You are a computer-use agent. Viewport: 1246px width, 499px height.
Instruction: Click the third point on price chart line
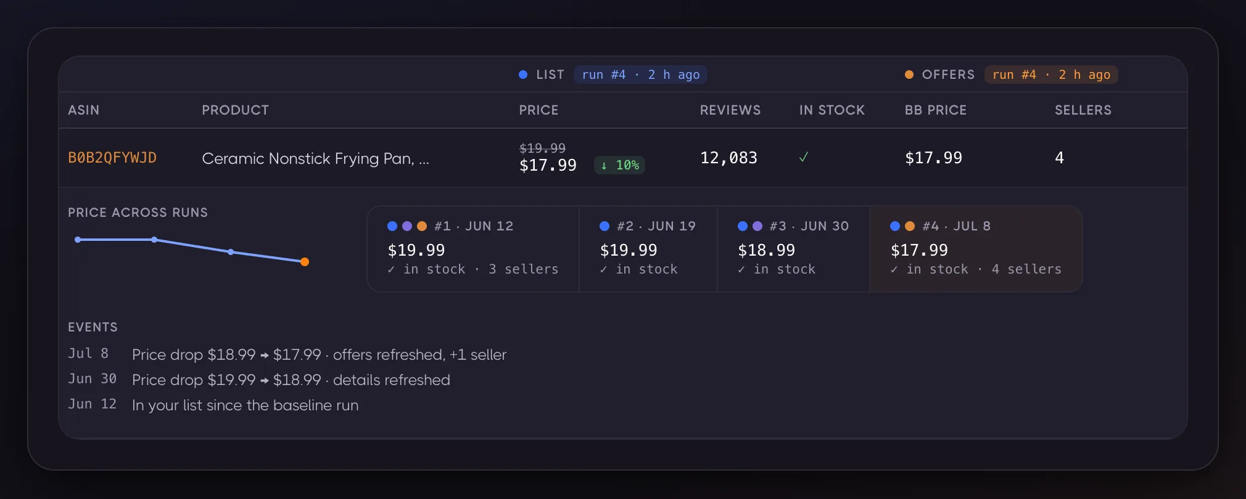231,252
